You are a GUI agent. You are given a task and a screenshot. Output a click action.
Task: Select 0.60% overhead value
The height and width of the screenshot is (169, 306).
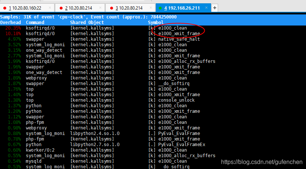tap(14, 150)
